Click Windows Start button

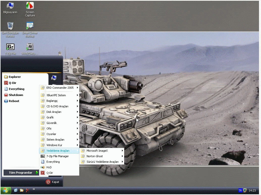(6, 190)
